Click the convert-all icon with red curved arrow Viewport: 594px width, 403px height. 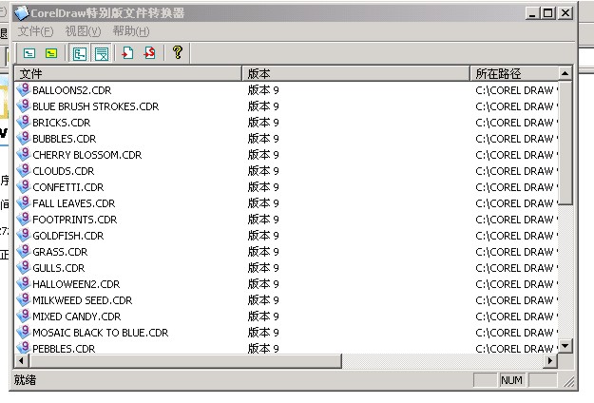[x=150, y=53]
